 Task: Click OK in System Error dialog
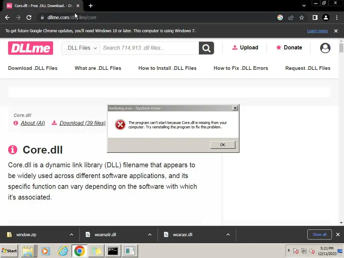[x=223, y=145]
